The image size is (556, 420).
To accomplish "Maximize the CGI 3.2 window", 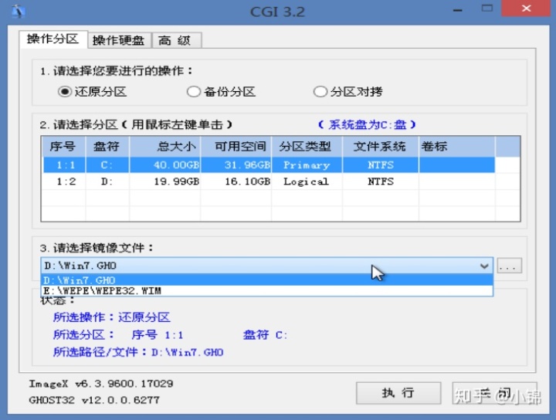I will tap(487, 8).
